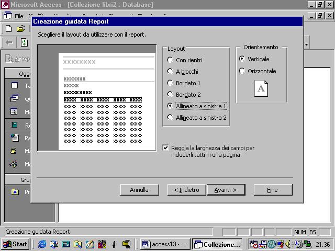Viewport: 335px width, 251px height.
Task: Click the NUM indicator in the status bar
Action: [x=300, y=232]
